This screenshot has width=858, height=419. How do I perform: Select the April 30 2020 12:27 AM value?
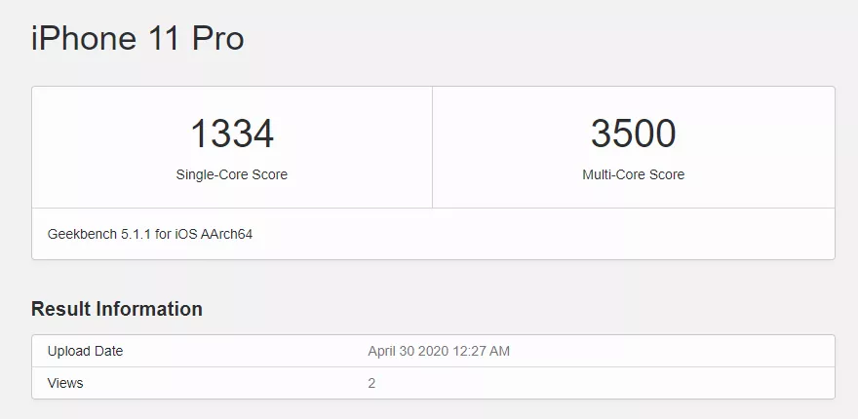click(439, 351)
